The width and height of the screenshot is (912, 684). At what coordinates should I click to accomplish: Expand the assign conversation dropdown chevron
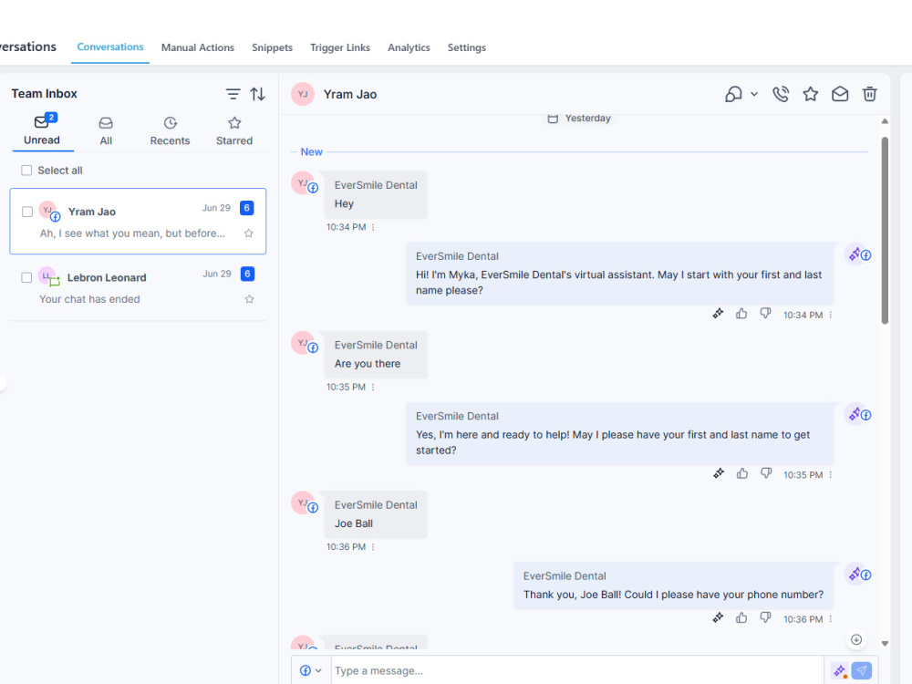point(754,94)
